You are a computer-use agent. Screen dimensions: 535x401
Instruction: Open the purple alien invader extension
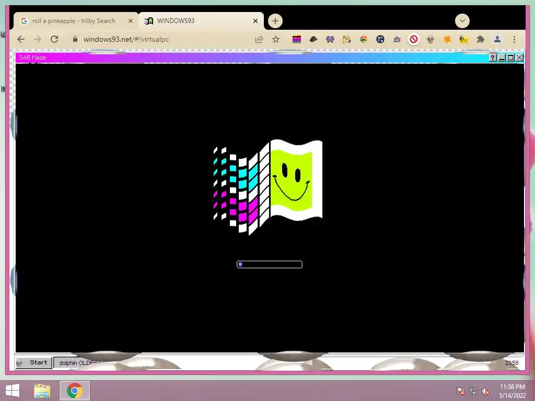click(x=330, y=40)
